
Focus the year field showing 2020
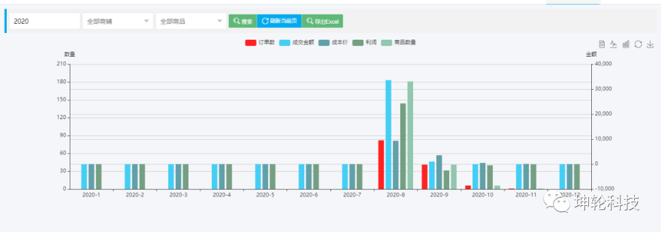click(x=45, y=21)
